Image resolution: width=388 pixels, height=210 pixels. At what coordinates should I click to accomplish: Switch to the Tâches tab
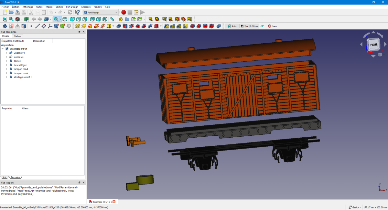coord(17,36)
